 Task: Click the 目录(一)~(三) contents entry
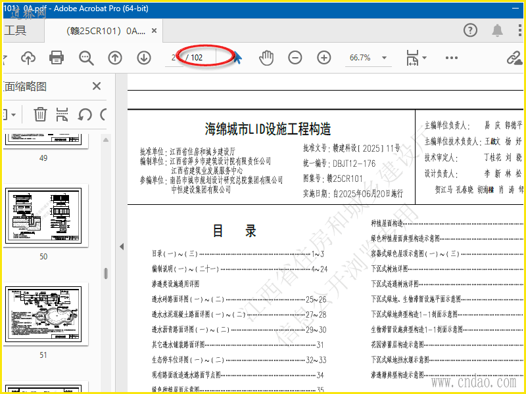[238, 254]
